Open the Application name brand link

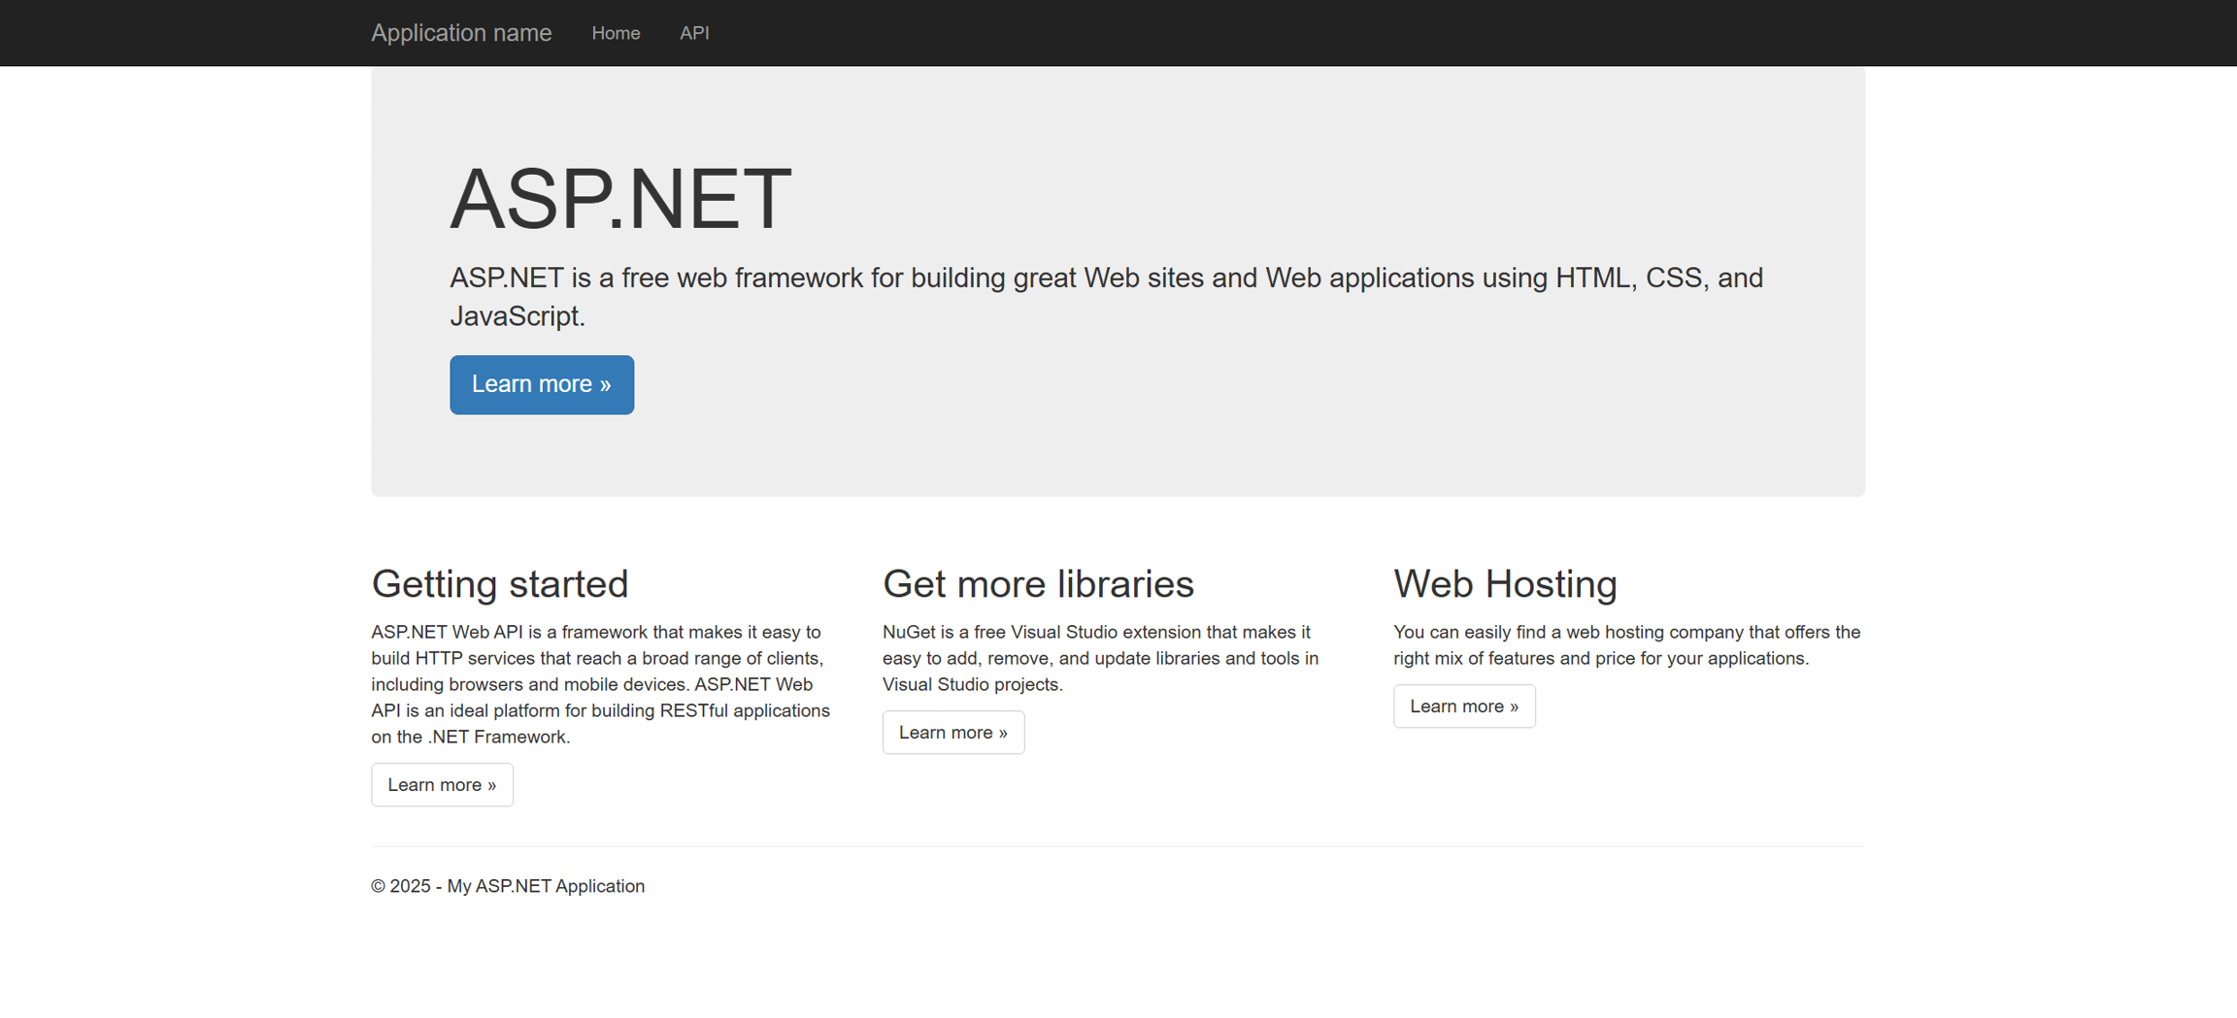461,33
